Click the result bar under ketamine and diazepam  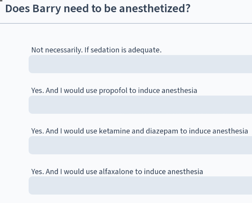(140, 145)
